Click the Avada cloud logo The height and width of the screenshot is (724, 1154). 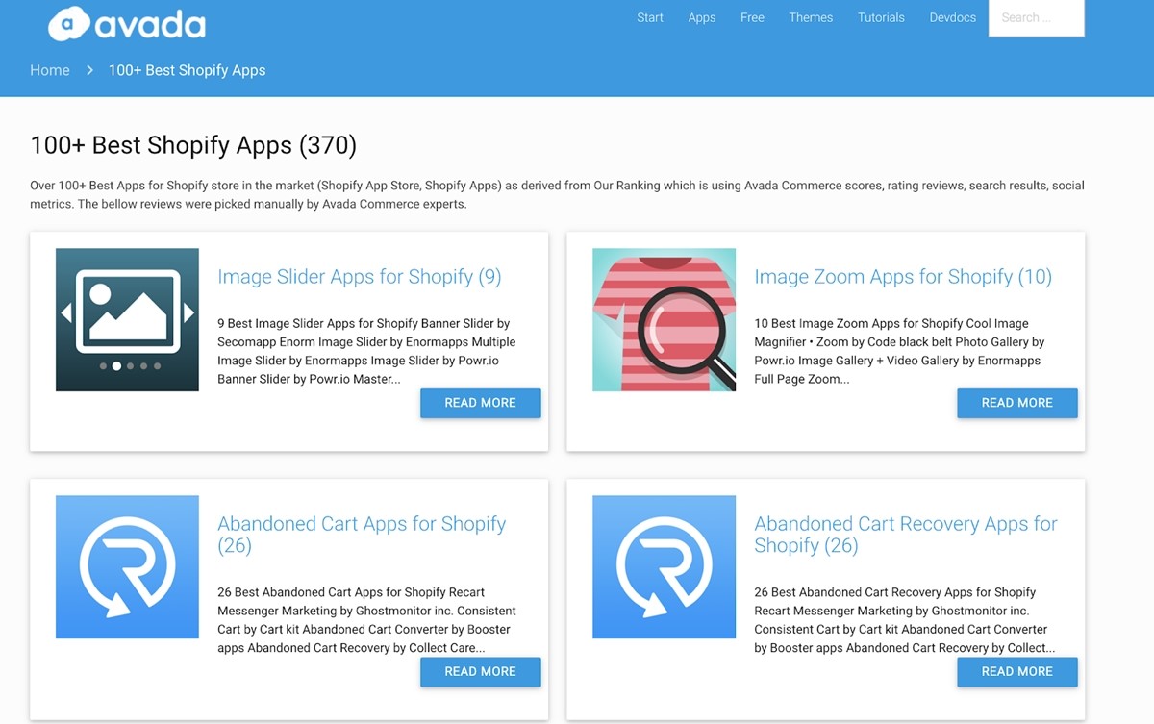127,23
